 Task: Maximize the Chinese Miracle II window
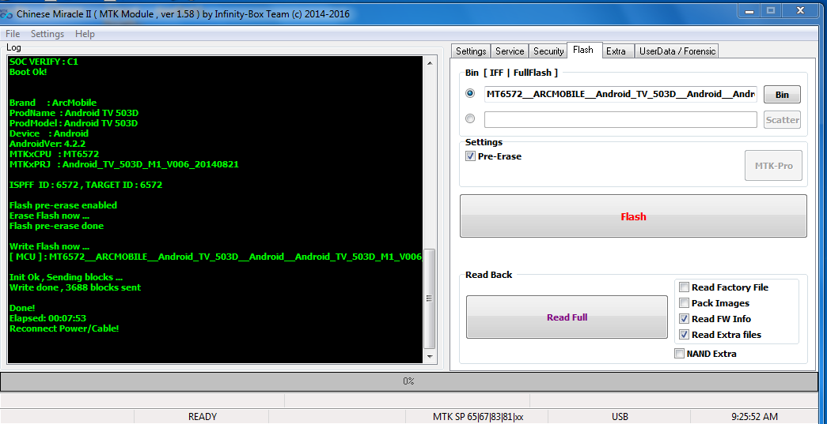pos(771,10)
